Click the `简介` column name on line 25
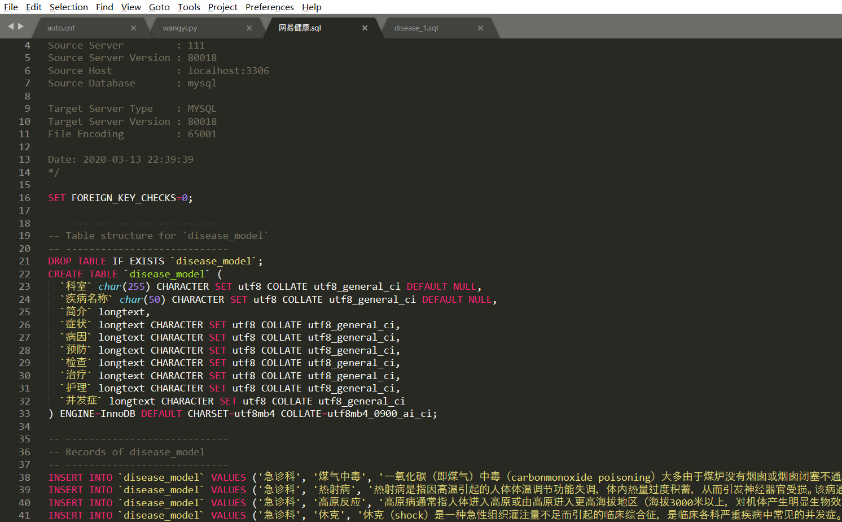 (76, 312)
